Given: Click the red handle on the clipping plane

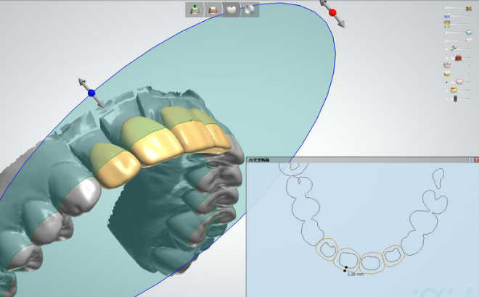Looking at the screenshot, I should pos(333,12).
